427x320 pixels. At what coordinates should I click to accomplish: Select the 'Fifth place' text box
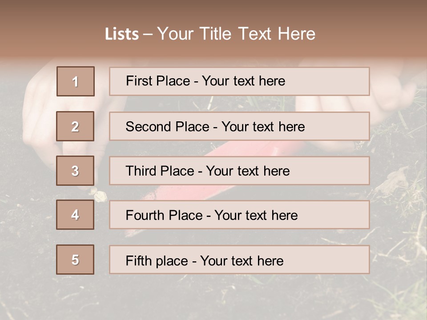[x=239, y=260]
